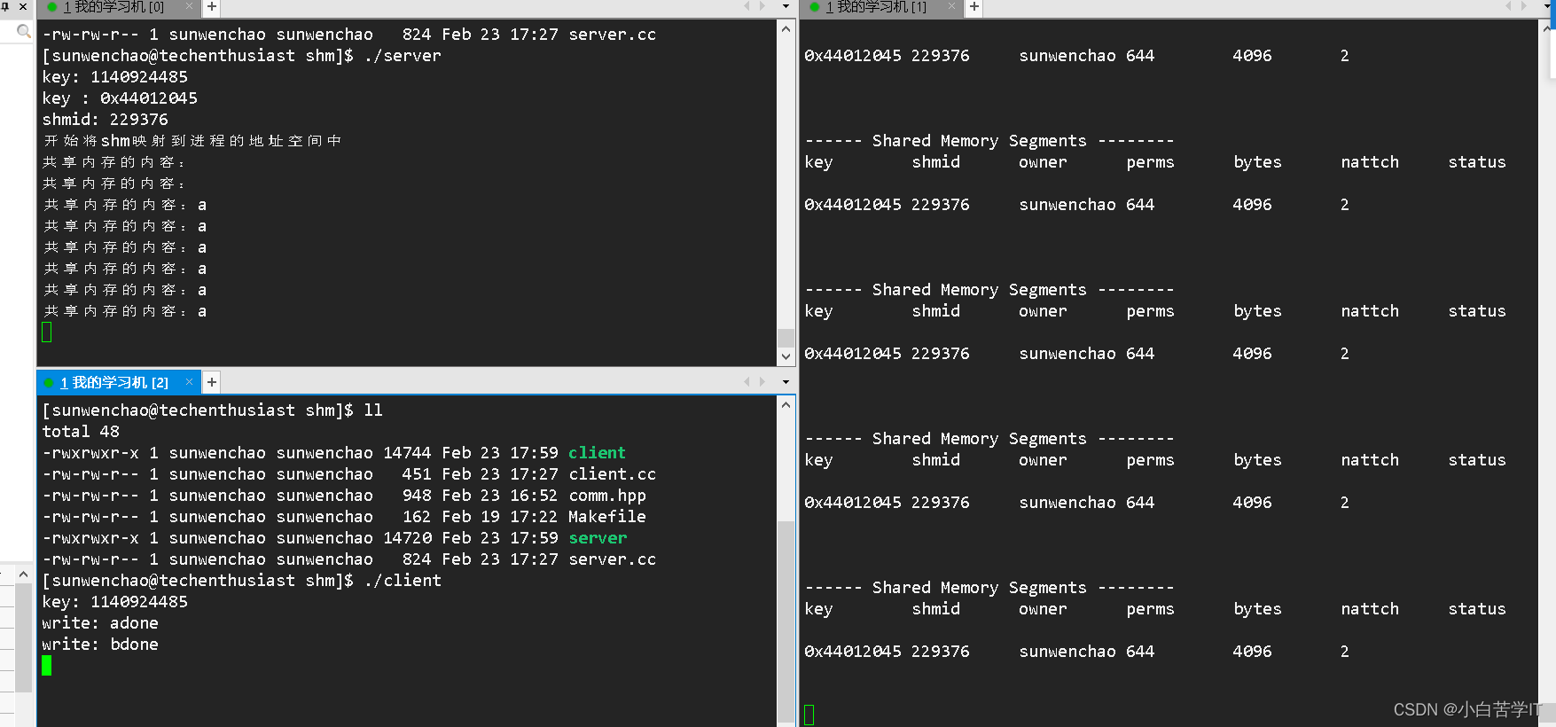Click the green 'client' executable name
Viewport: 1556px width, 727px height.
[x=597, y=453]
